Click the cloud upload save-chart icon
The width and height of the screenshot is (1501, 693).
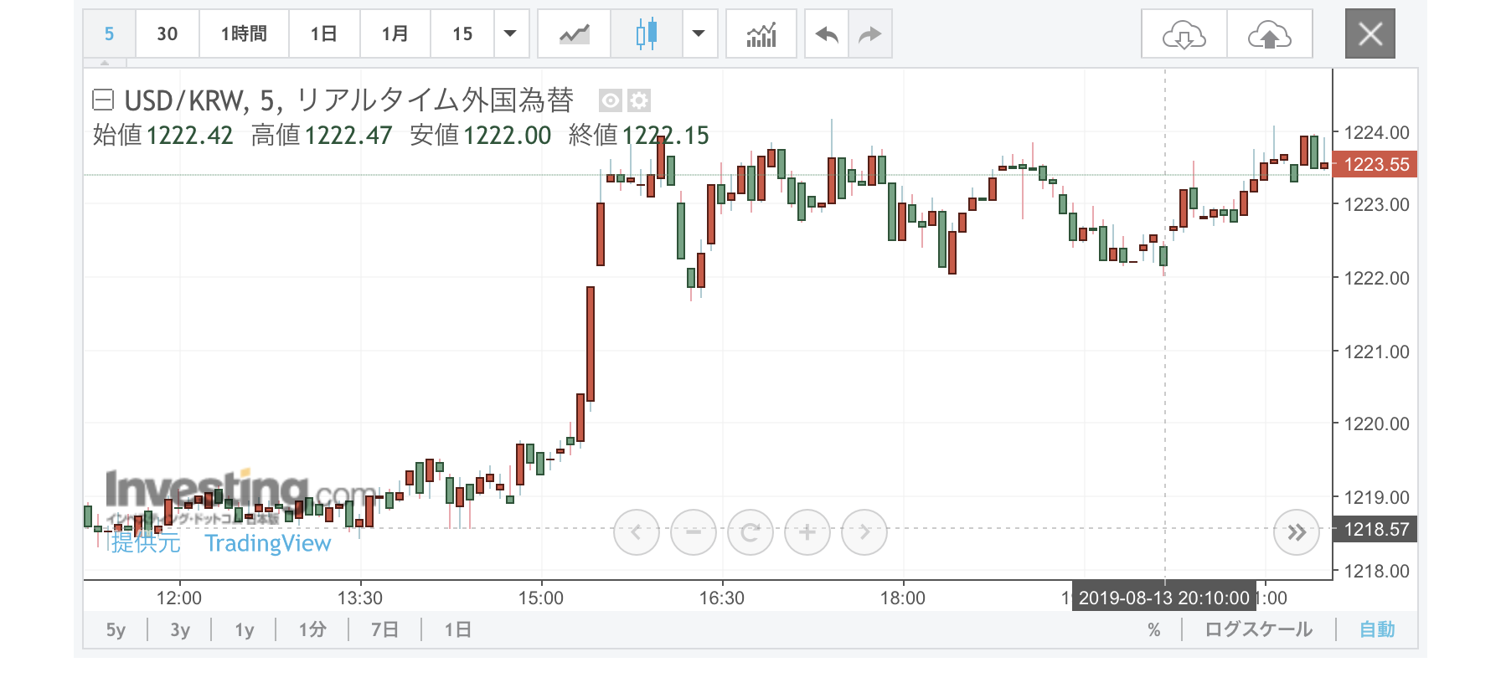pos(1269,35)
